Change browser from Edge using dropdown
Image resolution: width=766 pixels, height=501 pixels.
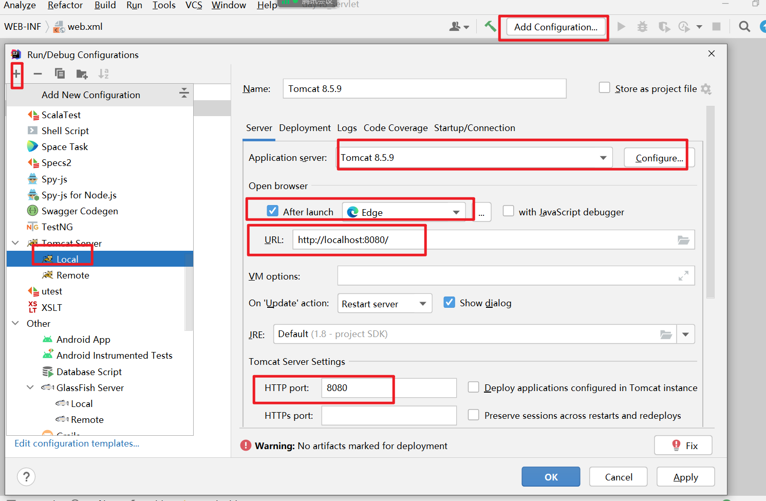tap(456, 211)
